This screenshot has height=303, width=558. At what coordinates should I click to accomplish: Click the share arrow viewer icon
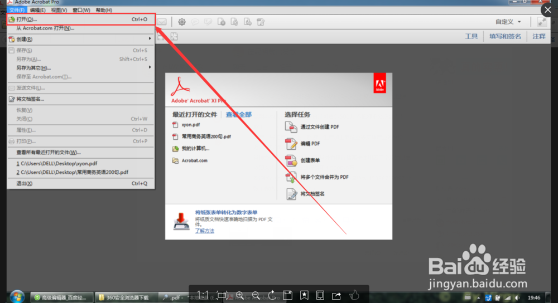pyautogui.click(x=336, y=295)
